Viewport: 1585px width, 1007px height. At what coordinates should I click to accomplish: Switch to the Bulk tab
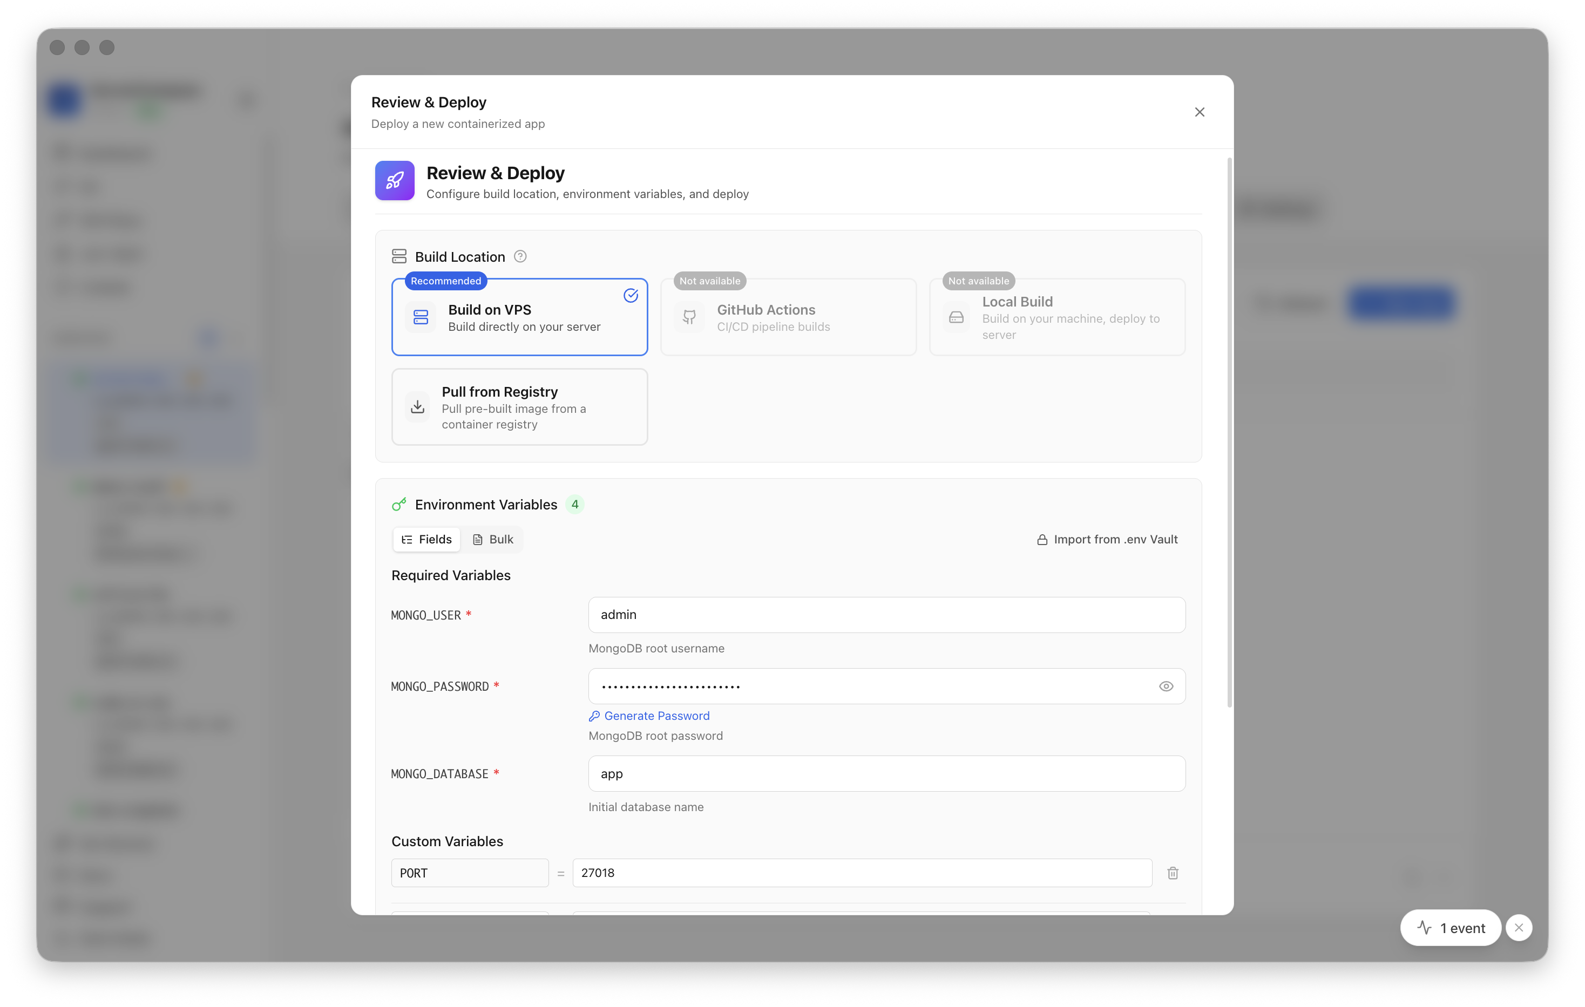[492, 540]
